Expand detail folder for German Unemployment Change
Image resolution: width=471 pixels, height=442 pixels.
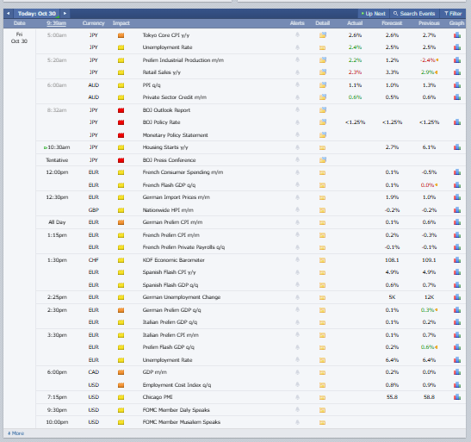click(322, 297)
